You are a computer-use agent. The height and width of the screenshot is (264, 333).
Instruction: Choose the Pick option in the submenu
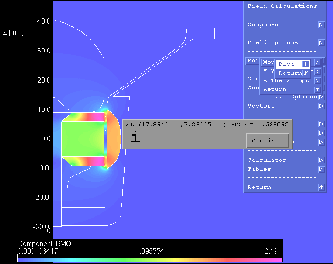click(x=286, y=64)
